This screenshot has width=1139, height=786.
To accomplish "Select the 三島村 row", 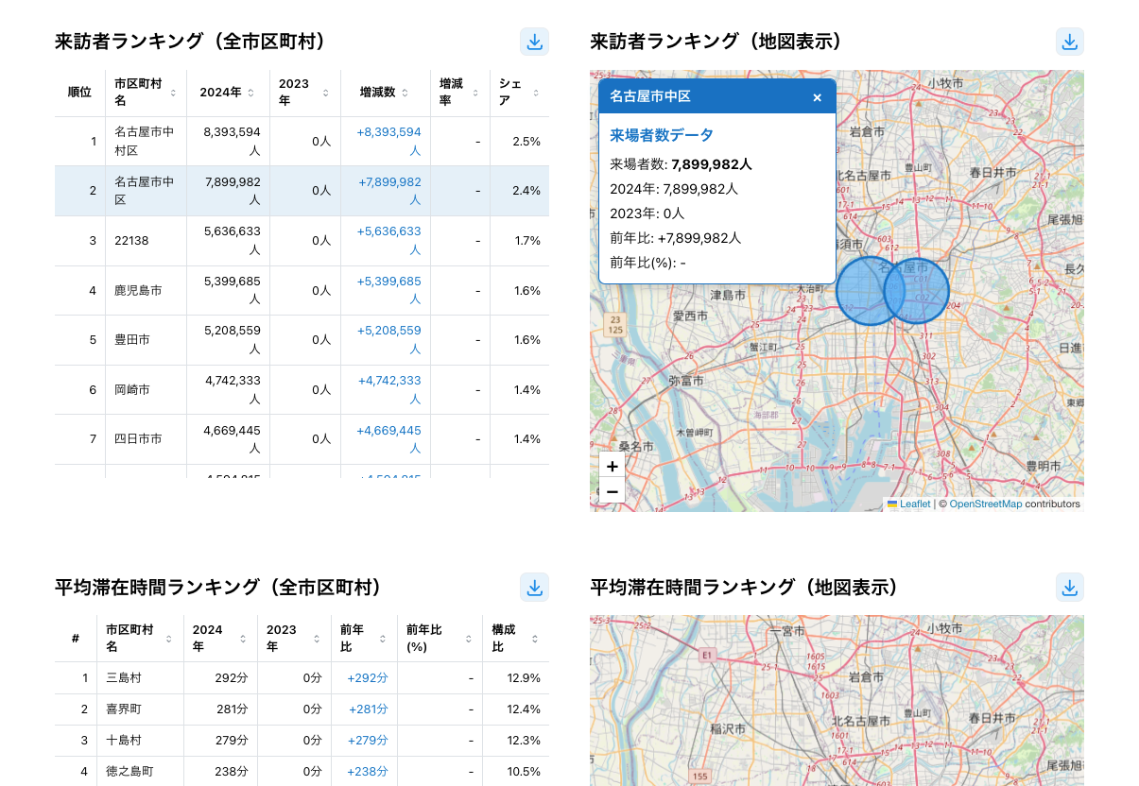I will pyautogui.click(x=302, y=677).
